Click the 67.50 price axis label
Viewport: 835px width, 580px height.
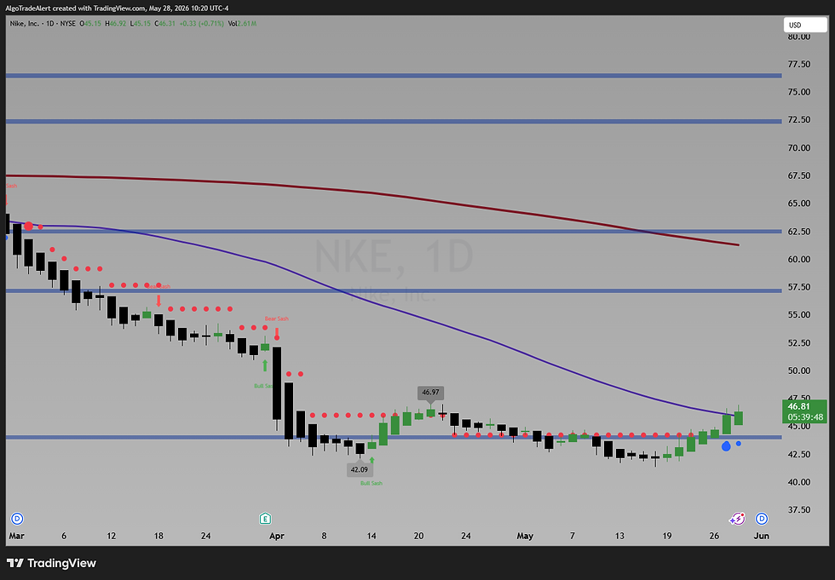(x=799, y=175)
